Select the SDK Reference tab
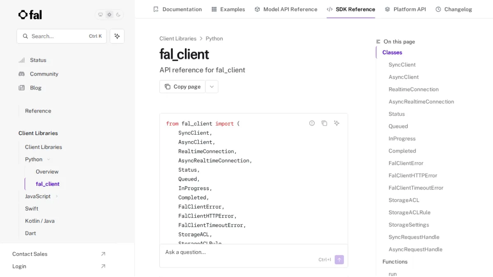This screenshot has width=493, height=277. pos(351,9)
